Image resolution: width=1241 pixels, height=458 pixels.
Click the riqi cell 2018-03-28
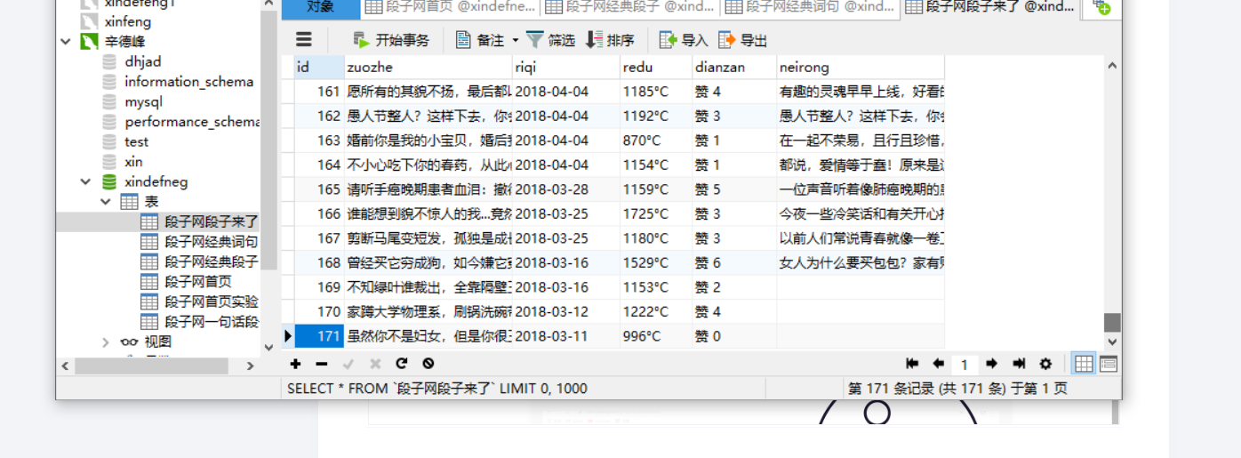click(565, 189)
